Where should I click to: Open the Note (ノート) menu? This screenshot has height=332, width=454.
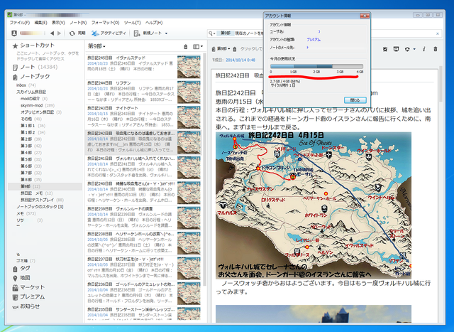78,22
